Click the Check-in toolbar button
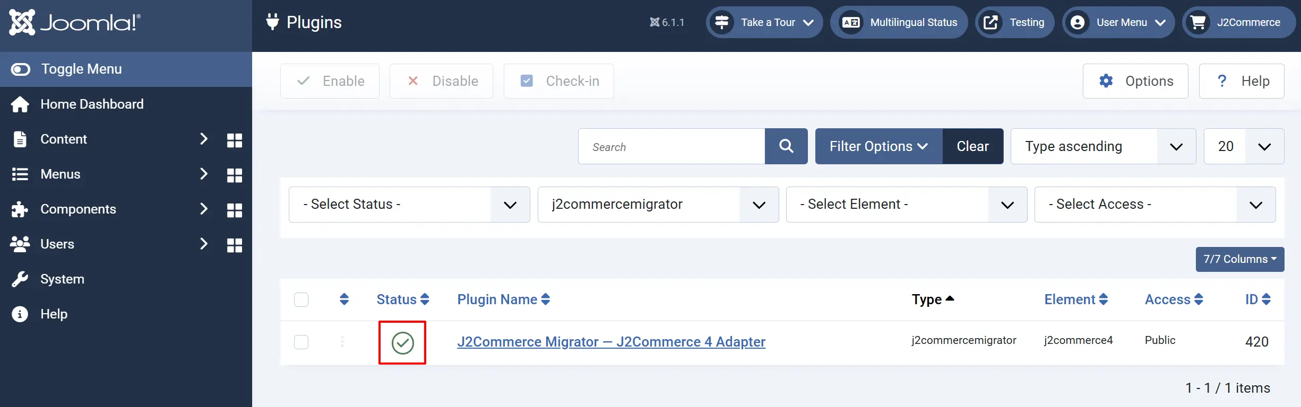1301x407 pixels. click(x=558, y=81)
